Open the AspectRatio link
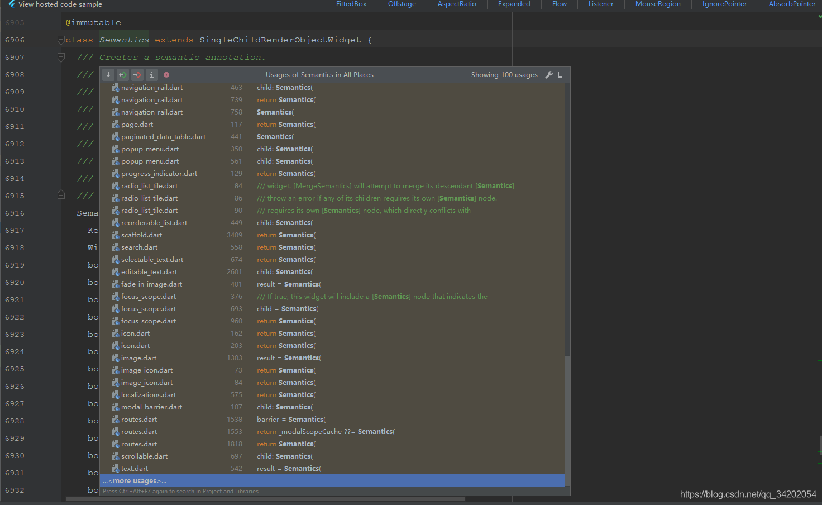 coord(457,4)
